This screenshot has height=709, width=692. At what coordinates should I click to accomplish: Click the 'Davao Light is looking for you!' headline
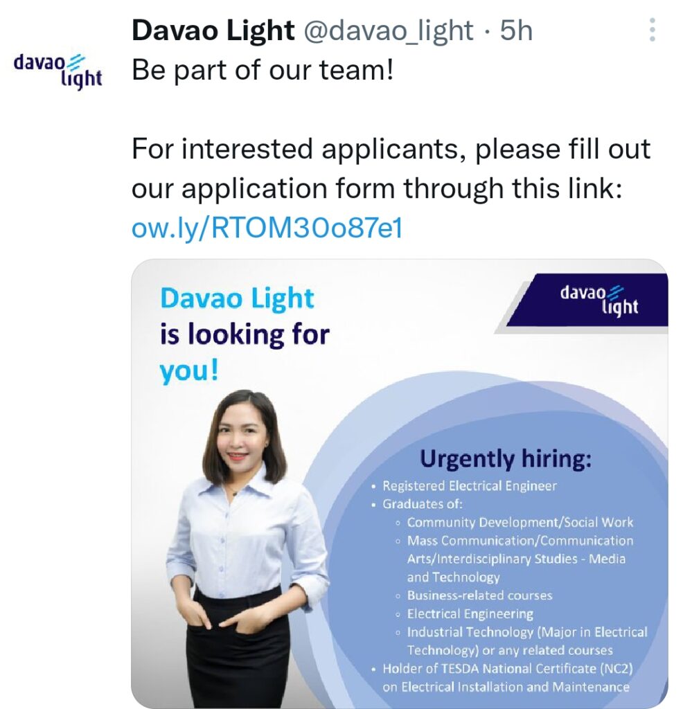coord(245,334)
